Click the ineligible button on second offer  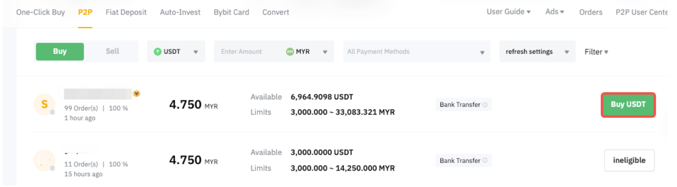[x=629, y=160]
